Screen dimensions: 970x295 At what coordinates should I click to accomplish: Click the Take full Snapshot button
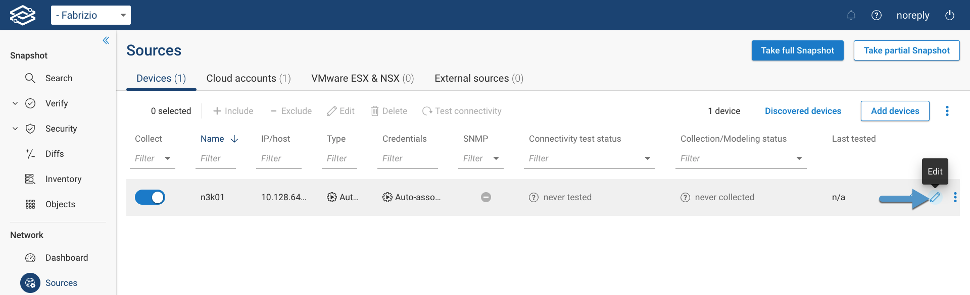click(798, 50)
